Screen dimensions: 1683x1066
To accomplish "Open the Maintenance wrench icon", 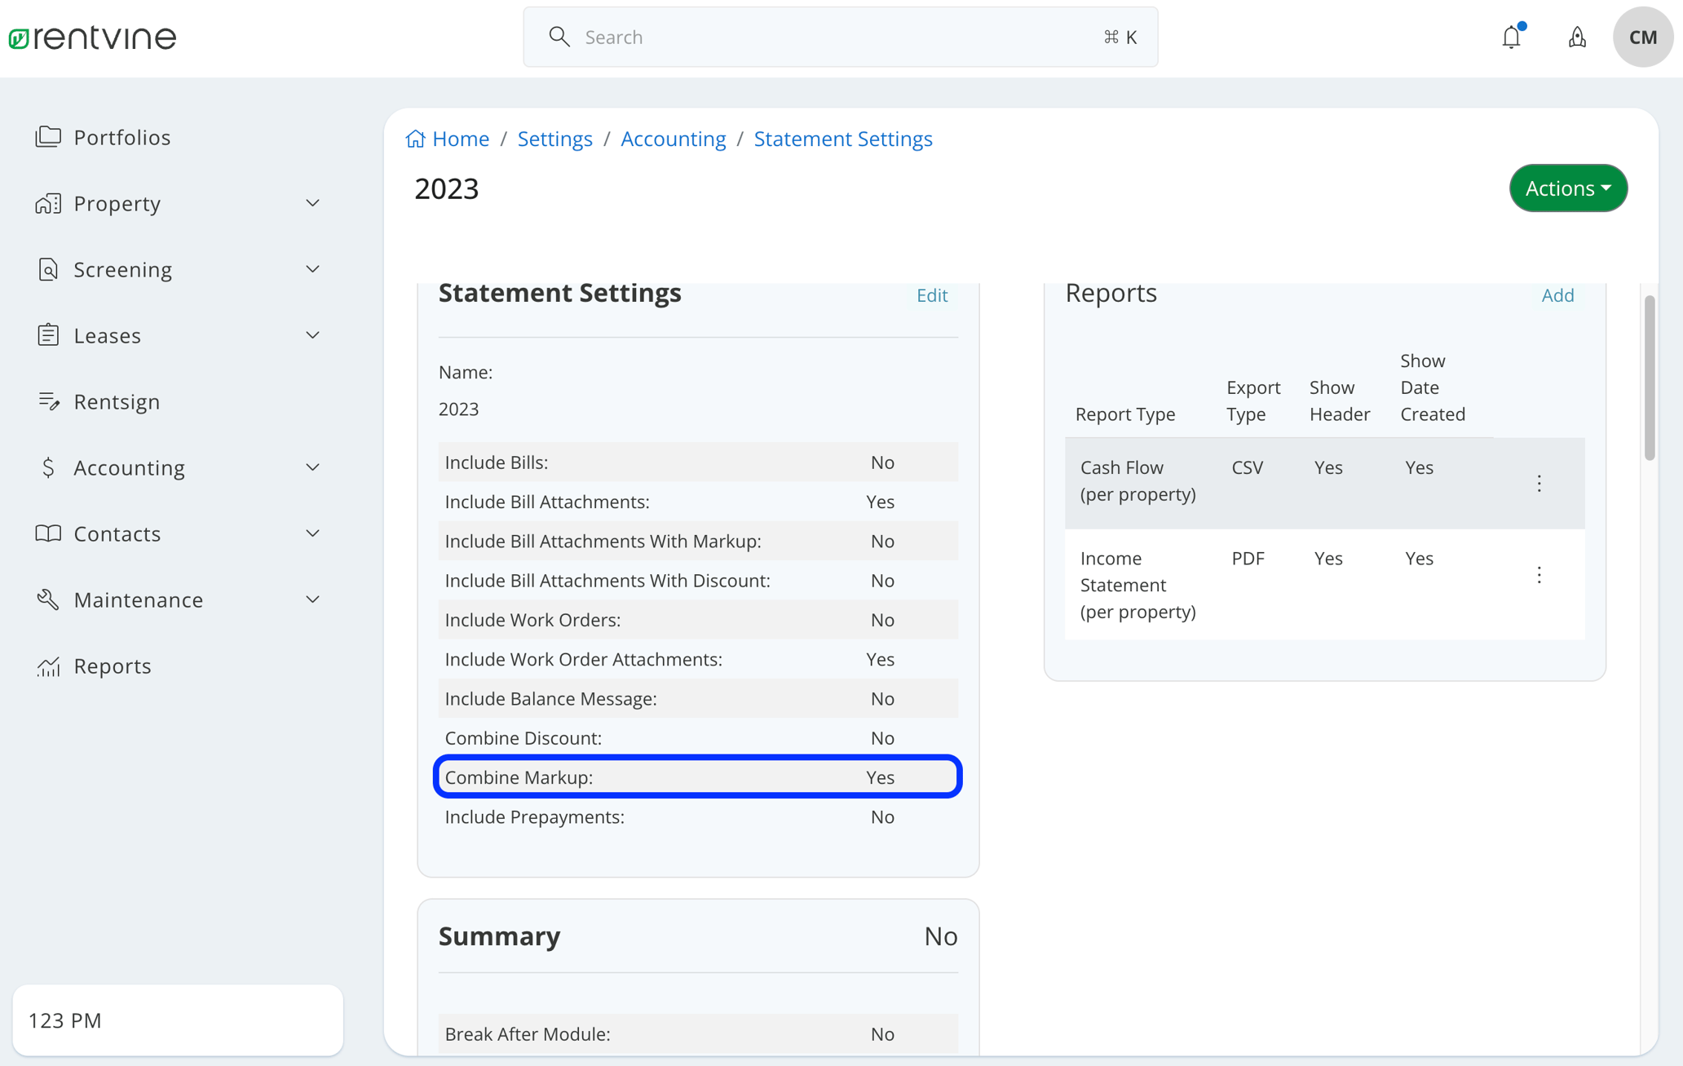I will click(x=49, y=599).
